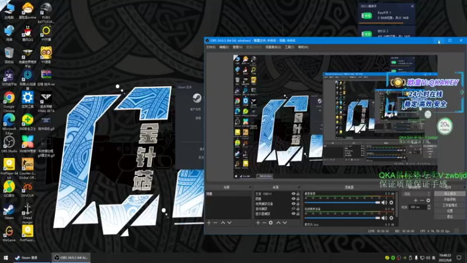Mute the 视频捕获设备 mixer channel speaker icon
Screen dimensions: 467x263
click(x=384, y=218)
